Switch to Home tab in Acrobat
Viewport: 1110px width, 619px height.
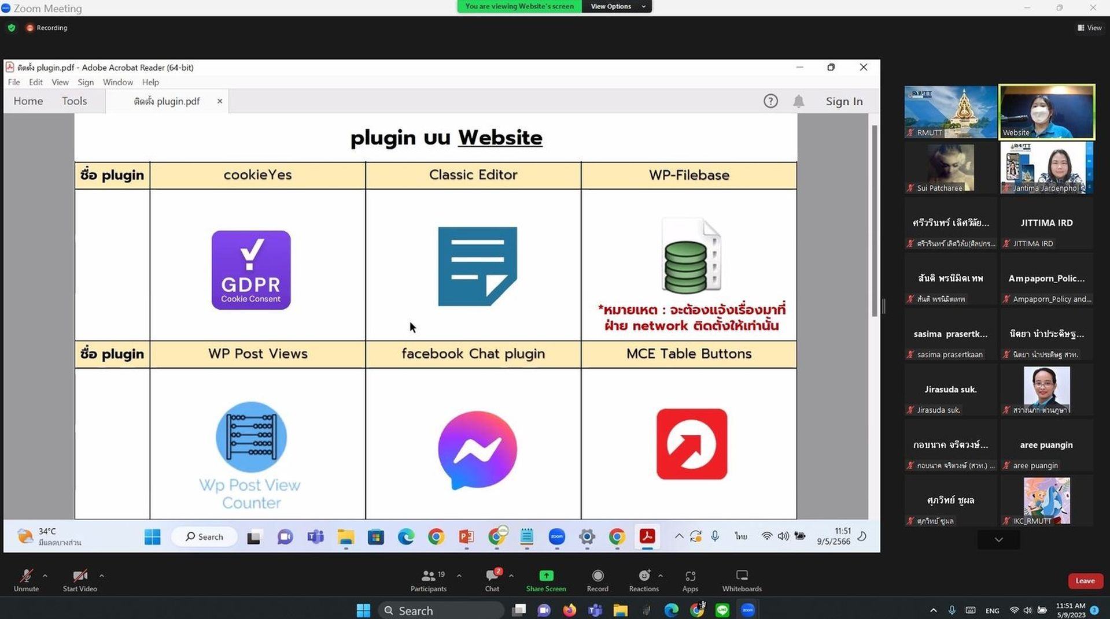click(x=28, y=101)
